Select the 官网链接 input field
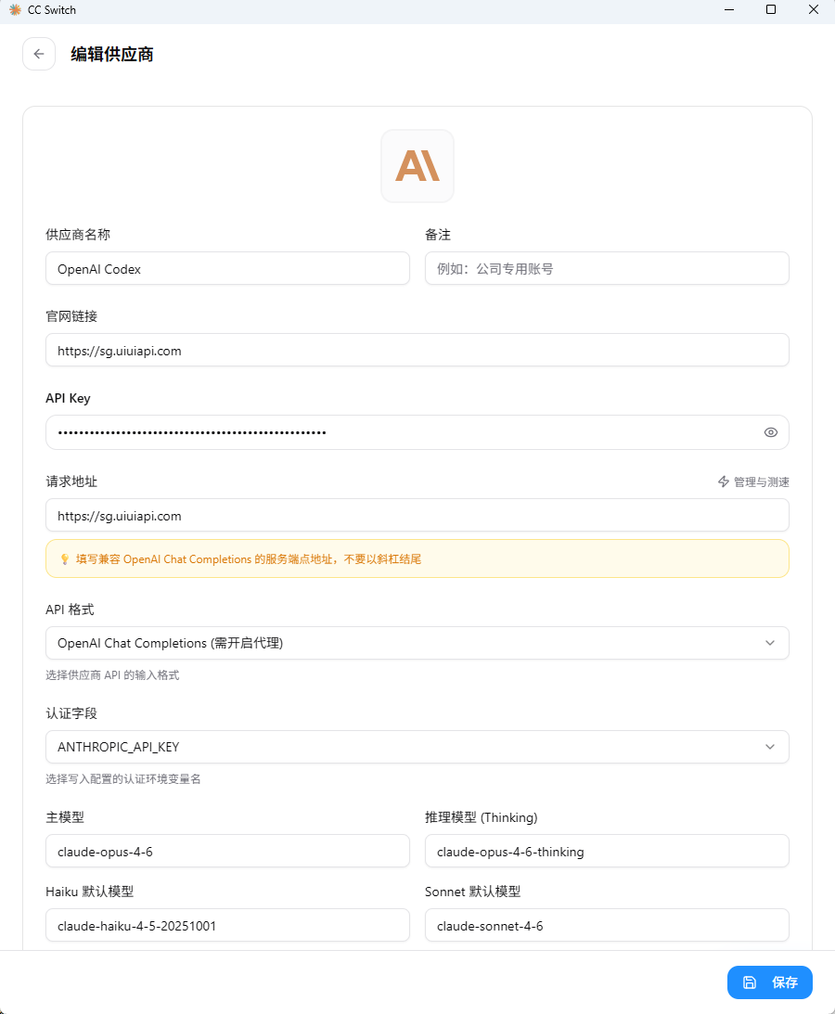The width and height of the screenshot is (835, 1014). pyautogui.click(x=417, y=351)
